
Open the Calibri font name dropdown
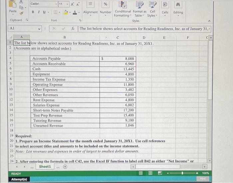[x=56, y=4]
